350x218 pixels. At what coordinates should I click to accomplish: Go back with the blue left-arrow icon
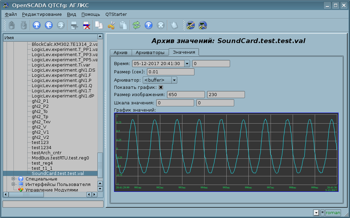click(x=49, y=25)
